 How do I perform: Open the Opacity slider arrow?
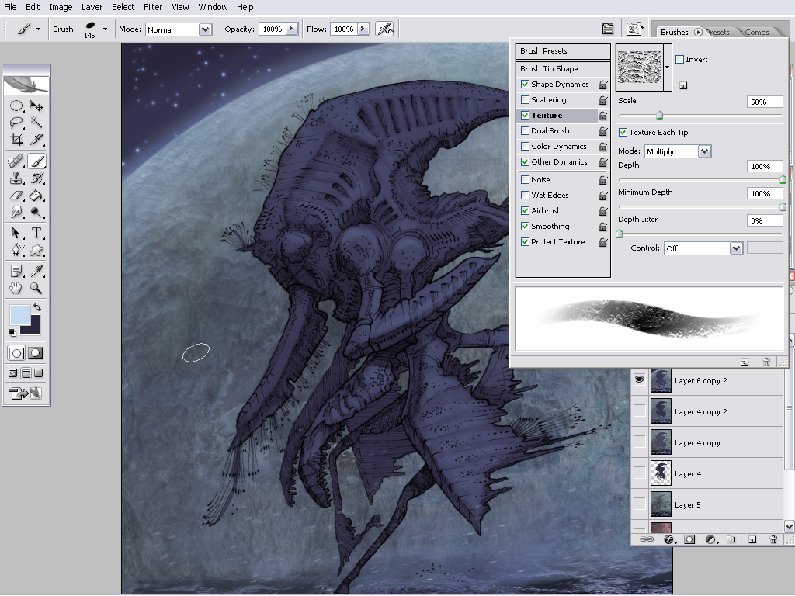pos(292,29)
